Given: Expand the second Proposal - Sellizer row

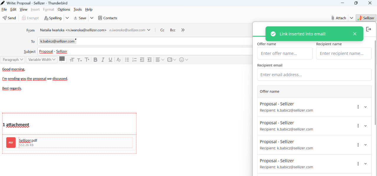Looking at the screenshot, I should click(x=366, y=126).
